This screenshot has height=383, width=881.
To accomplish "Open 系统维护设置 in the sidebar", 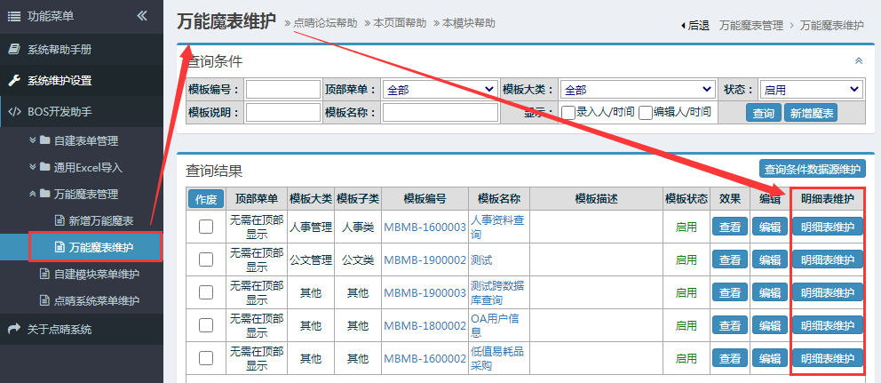I will coord(59,80).
